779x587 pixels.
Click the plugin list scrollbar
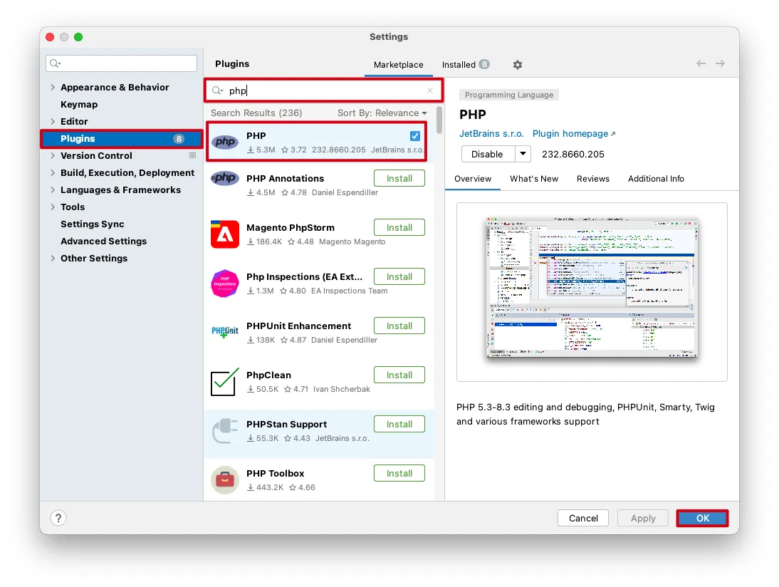[439, 121]
